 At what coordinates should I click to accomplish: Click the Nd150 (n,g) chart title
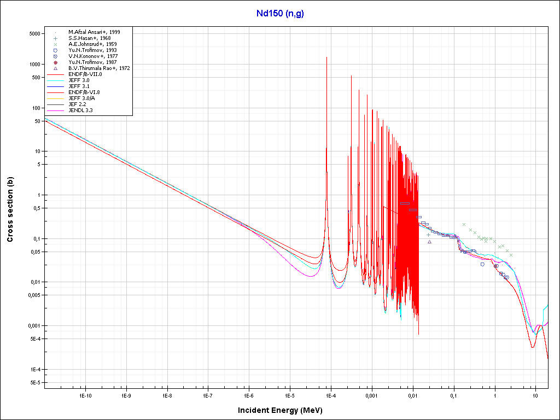(280, 14)
